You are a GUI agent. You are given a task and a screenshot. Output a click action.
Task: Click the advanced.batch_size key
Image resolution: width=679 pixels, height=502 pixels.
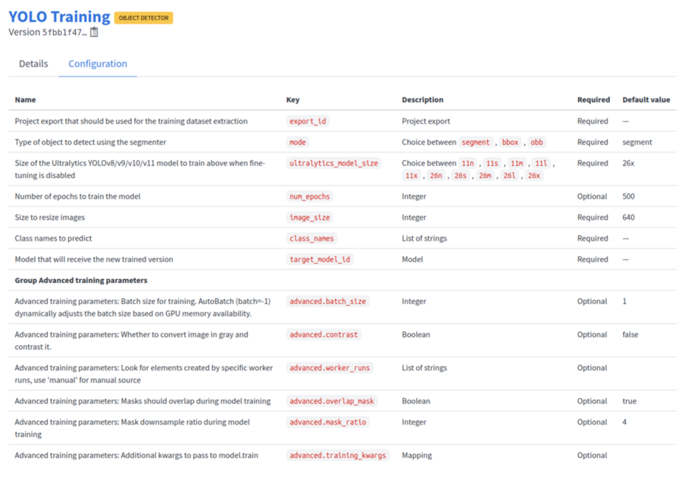[327, 301]
